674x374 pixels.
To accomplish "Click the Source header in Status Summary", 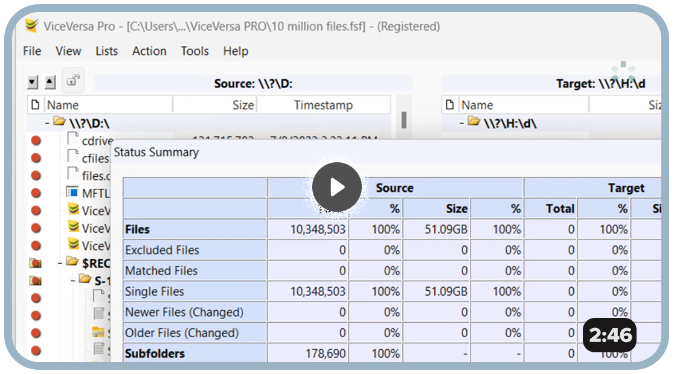I will pyautogui.click(x=394, y=188).
